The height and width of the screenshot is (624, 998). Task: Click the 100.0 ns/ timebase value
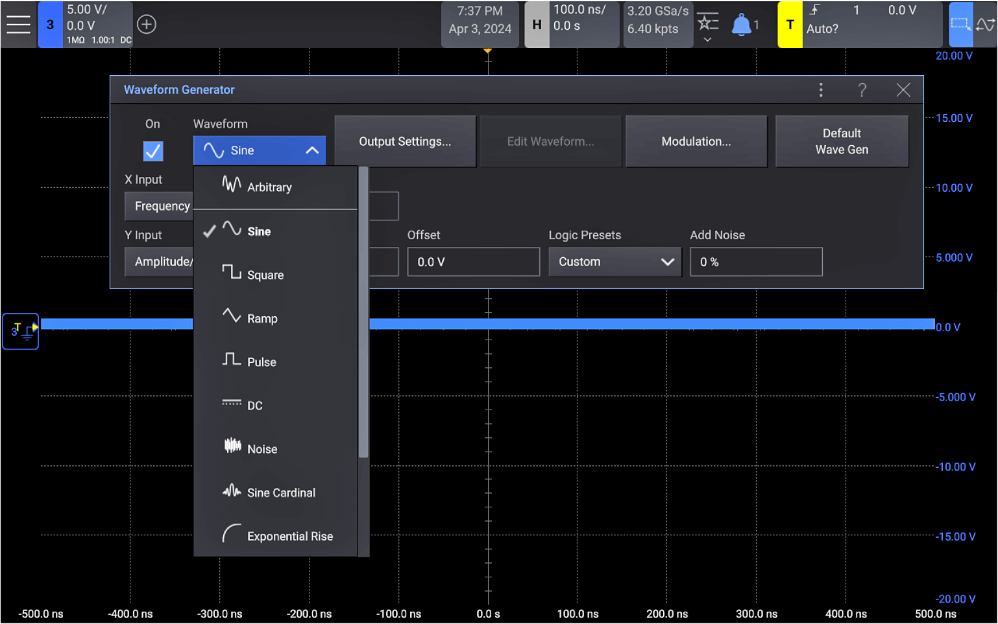pyautogui.click(x=579, y=10)
